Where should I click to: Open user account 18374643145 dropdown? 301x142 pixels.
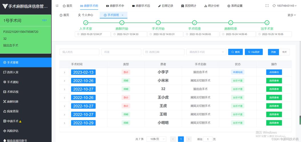(x=284, y=6)
